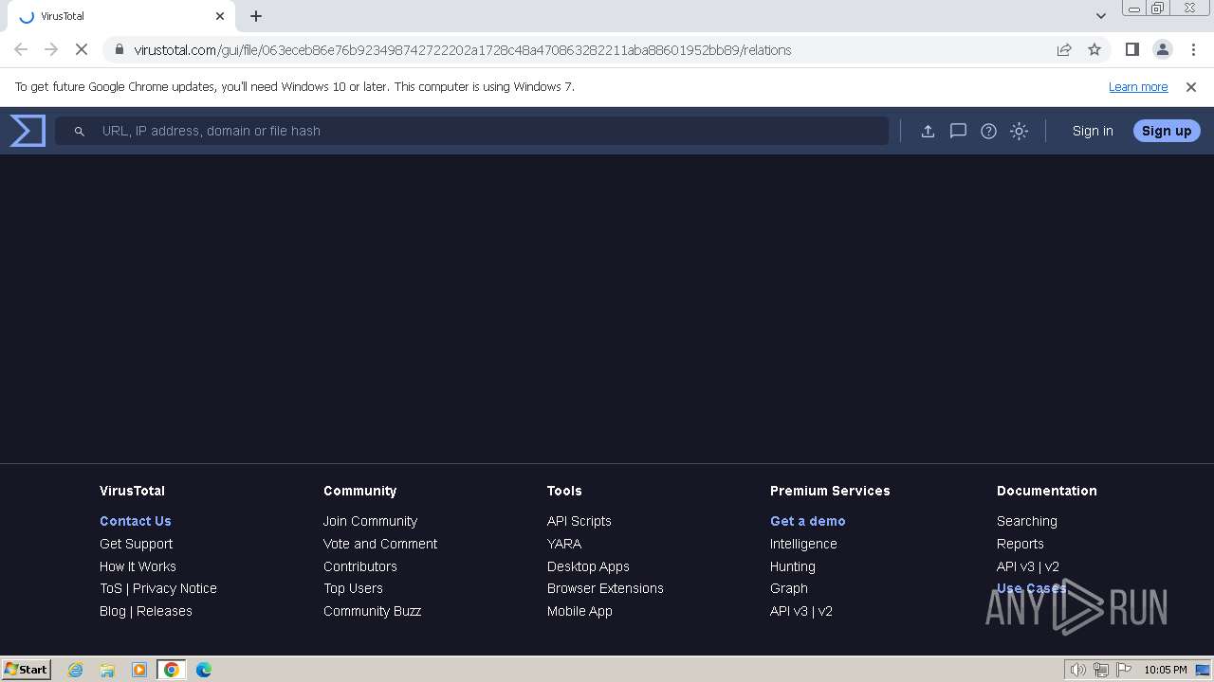
Task: Open Premium Services API v3 link
Action: tap(789, 611)
